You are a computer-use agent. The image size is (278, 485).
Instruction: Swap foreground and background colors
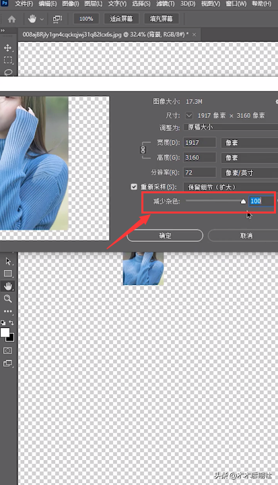pyautogui.click(x=11, y=323)
